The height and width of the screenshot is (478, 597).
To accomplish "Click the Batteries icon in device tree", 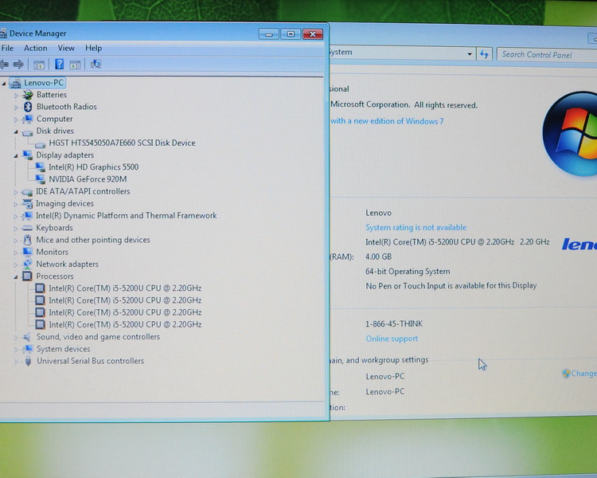I will click(x=27, y=95).
